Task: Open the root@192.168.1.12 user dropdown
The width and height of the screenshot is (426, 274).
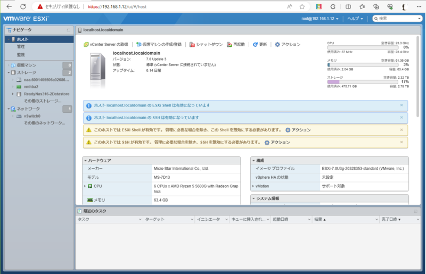Action: [320, 19]
